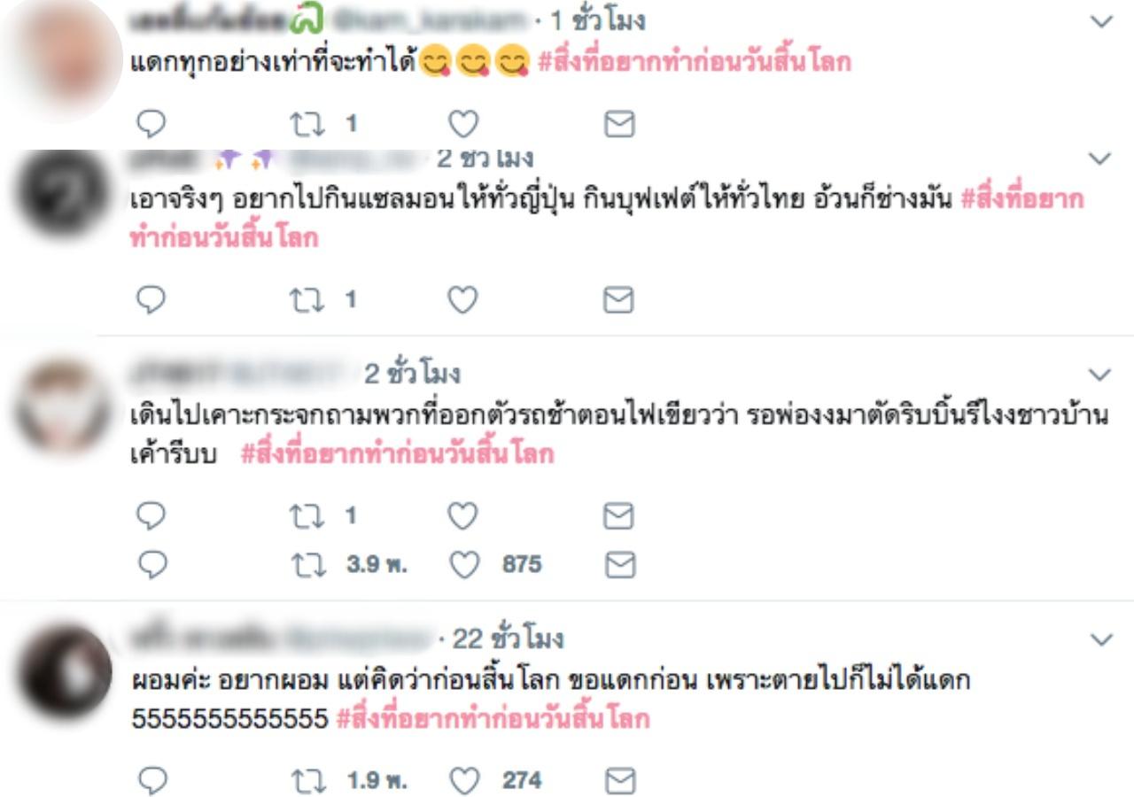Send the salmon buffet tweet via direct message
Screen dimensions: 1134x797
point(619,301)
